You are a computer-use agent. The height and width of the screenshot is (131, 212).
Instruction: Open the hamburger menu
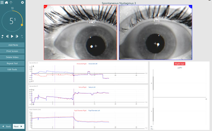pyautogui.click(x=2, y=2)
